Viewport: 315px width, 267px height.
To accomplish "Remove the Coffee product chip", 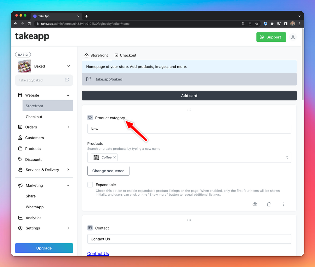I will pyautogui.click(x=115, y=157).
